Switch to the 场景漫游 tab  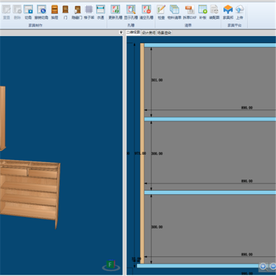[x=164, y=33]
